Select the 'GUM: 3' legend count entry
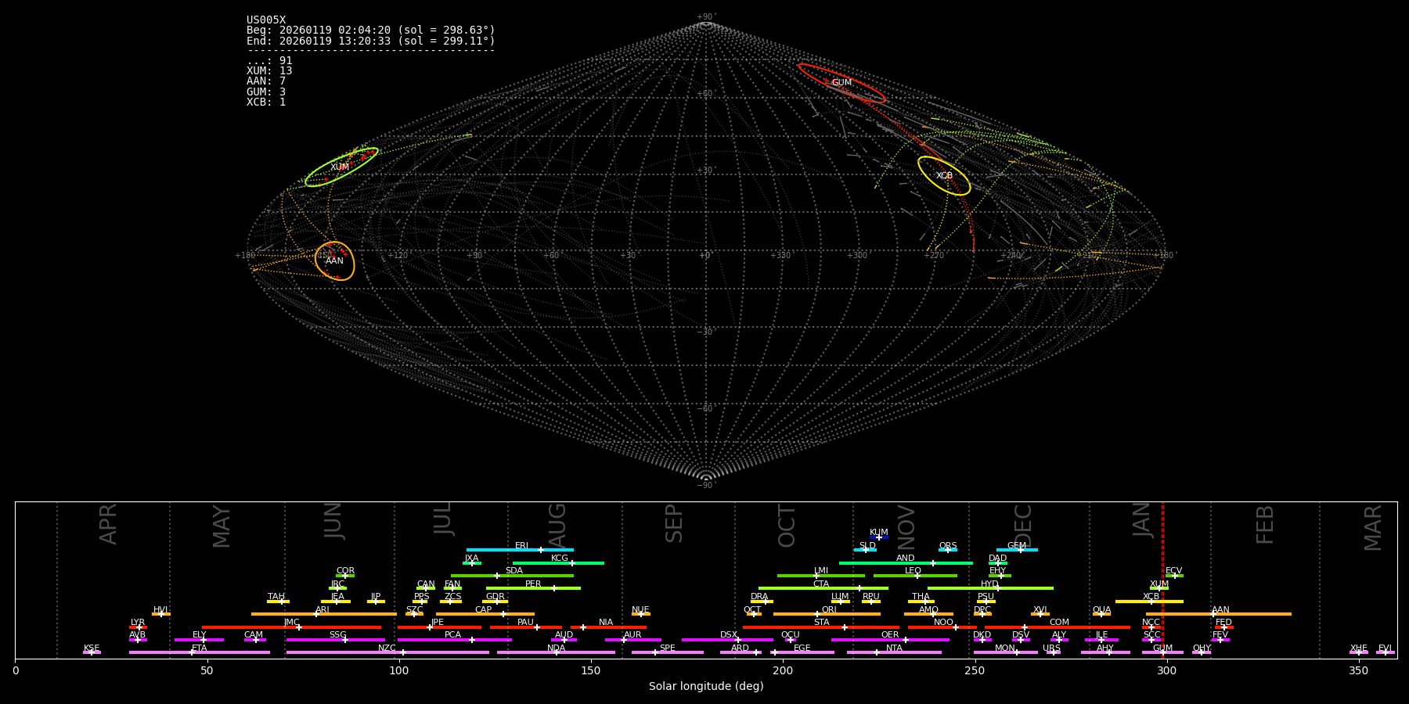 [x=266, y=92]
